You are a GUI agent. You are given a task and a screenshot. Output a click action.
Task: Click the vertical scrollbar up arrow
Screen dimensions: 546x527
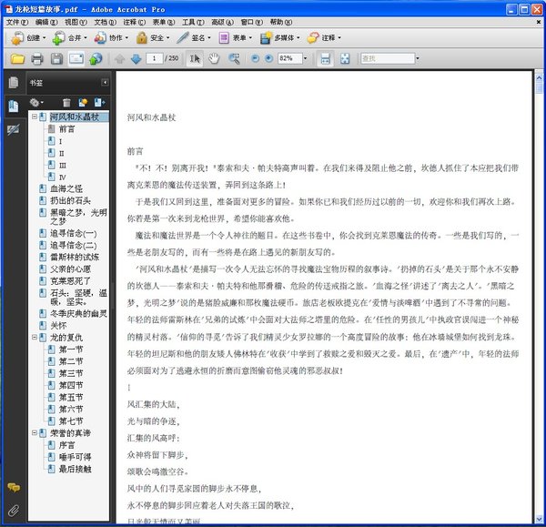click(539, 78)
